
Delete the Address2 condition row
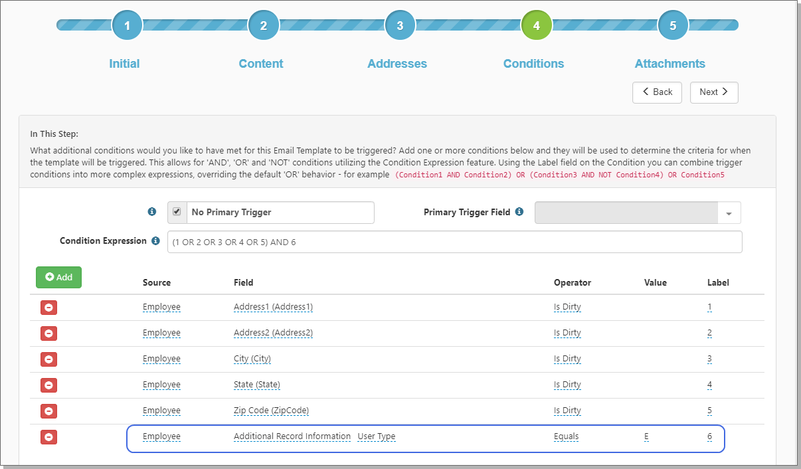[x=48, y=333]
